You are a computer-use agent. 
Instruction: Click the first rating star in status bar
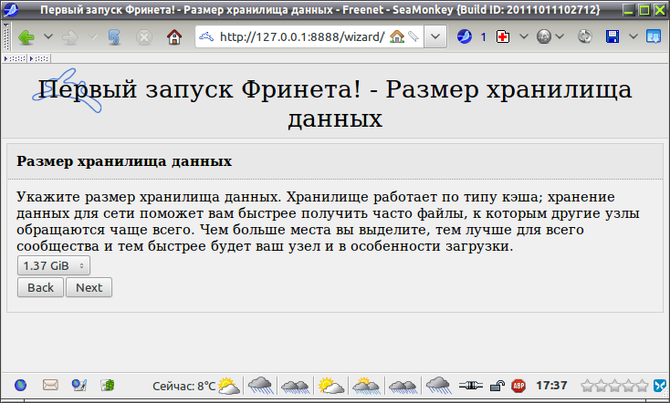588,386
